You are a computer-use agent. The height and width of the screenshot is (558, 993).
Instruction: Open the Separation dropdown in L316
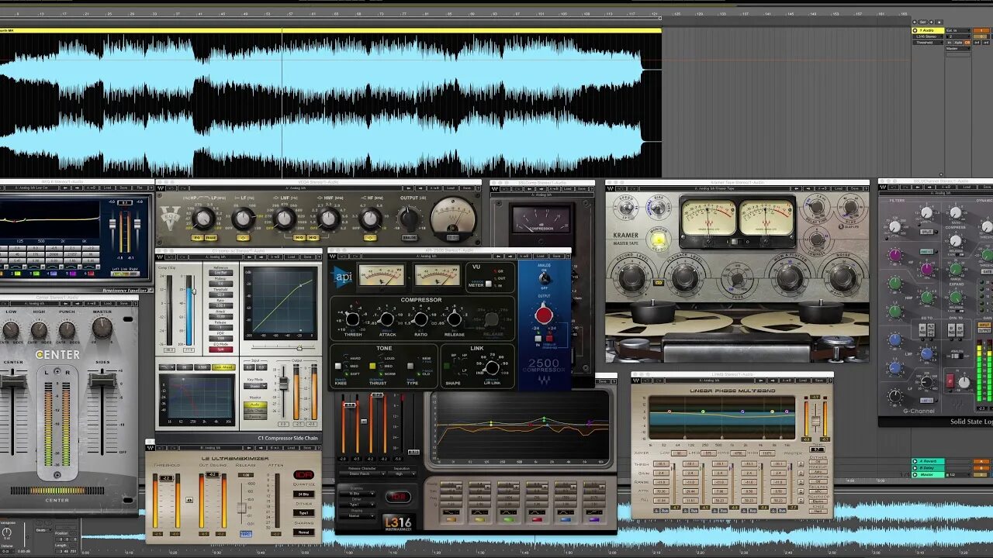tap(401, 473)
